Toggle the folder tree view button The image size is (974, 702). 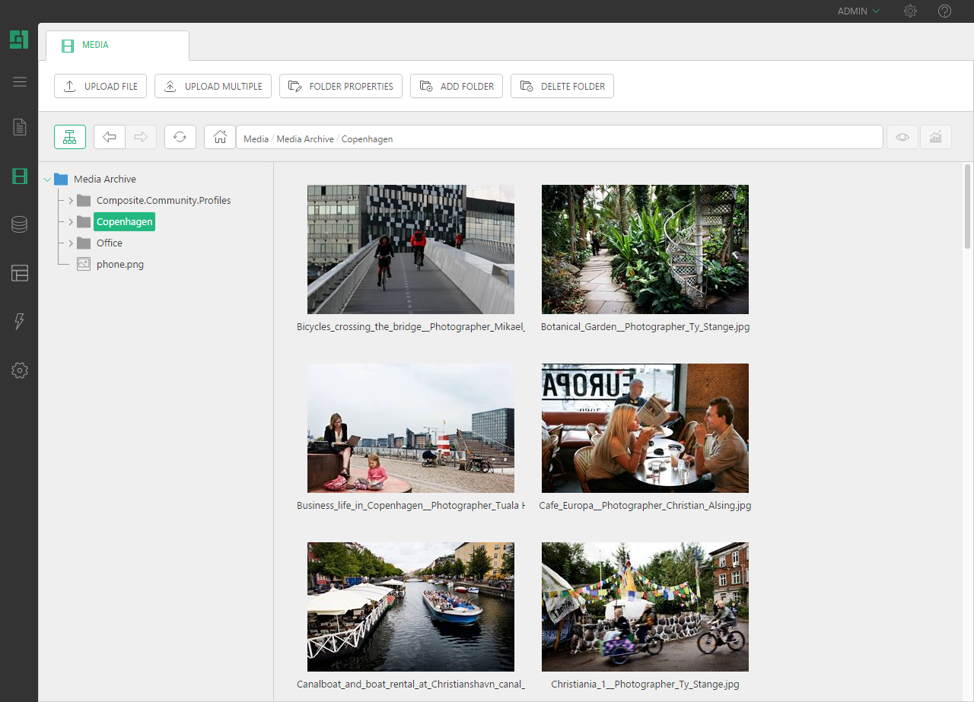tap(69, 137)
